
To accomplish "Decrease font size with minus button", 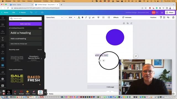I will 66,17.
